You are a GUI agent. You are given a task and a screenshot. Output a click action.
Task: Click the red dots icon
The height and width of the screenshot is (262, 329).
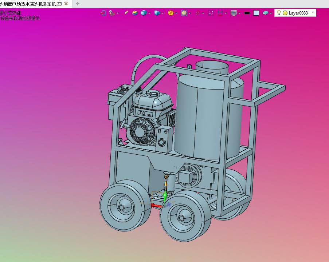(x=197, y=13)
